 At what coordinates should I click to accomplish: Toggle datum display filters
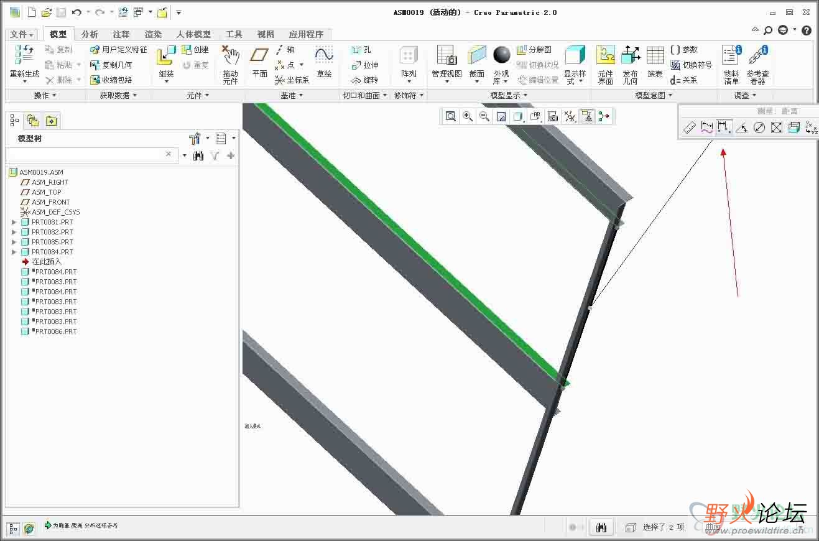pos(570,116)
